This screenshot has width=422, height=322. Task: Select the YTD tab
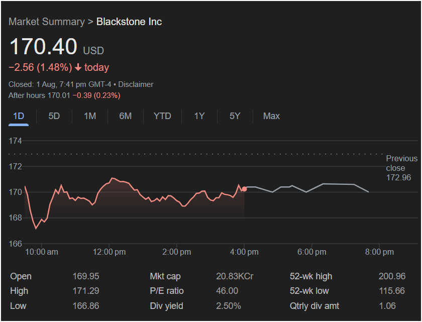click(162, 116)
